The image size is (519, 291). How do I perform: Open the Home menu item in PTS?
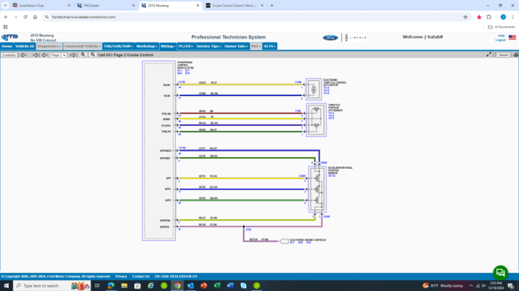(7, 47)
